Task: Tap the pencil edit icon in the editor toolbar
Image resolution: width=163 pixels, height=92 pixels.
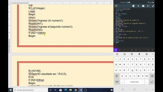Action: tap(153, 6)
